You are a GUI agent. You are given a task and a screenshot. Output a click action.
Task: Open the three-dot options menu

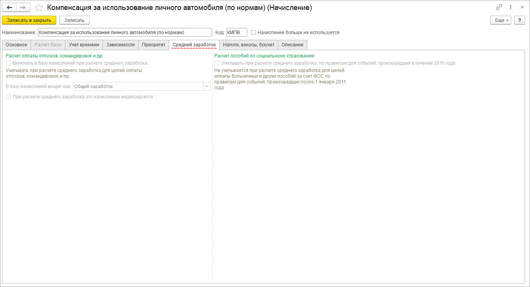511,7
